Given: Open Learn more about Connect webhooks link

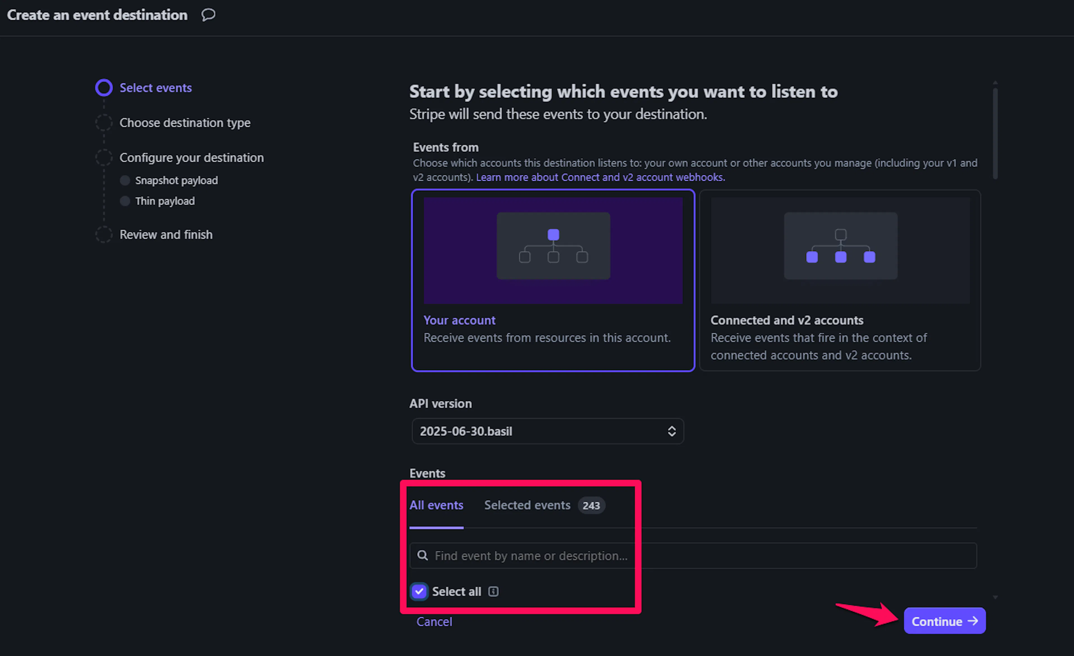Looking at the screenshot, I should (x=600, y=177).
